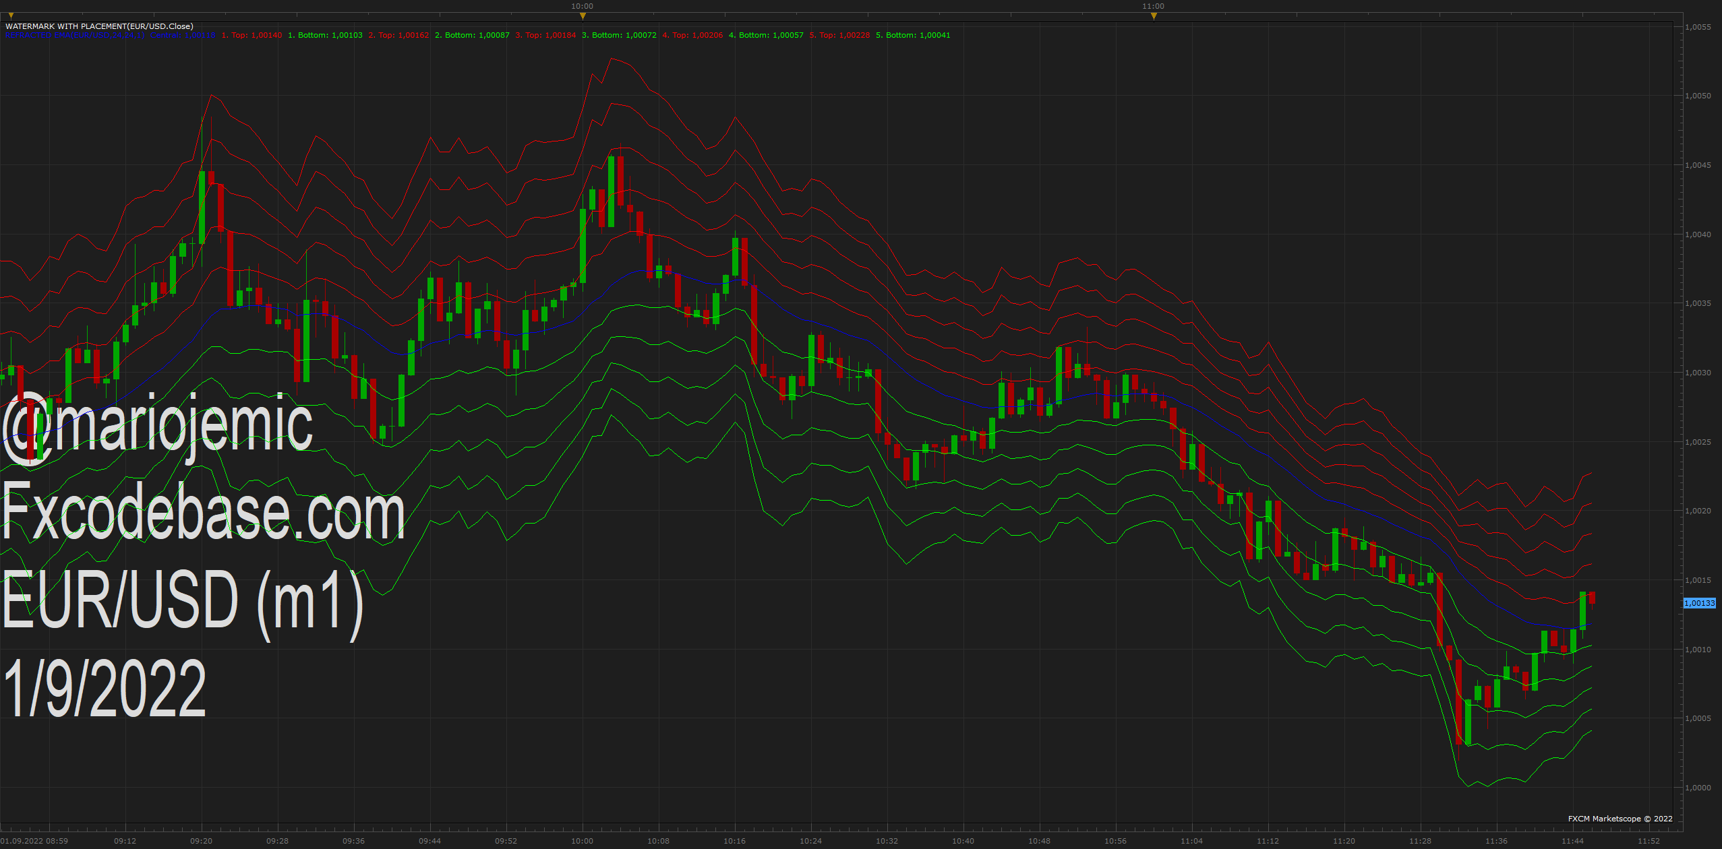The height and width of the screenshot is (849, 1722).
Task: Click the 11:28 label on bottom time axis
Action: coord(1420,841)
